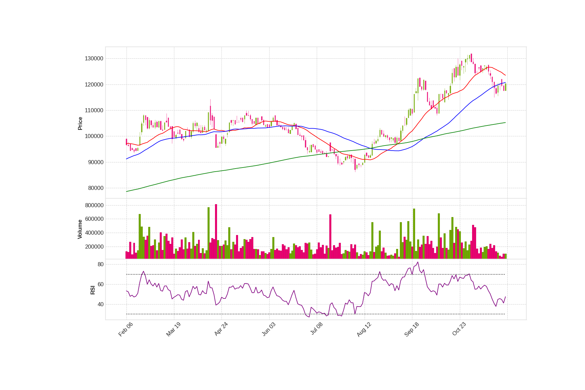Click the Jul 08 date label
585x390 pixels.
(316, 329)
